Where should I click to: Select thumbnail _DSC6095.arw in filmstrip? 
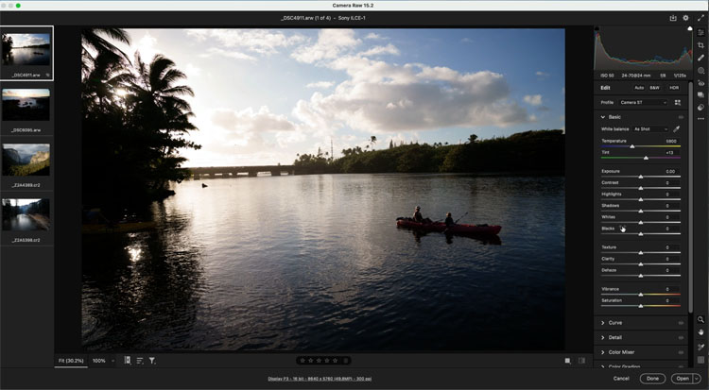[26, 105]
